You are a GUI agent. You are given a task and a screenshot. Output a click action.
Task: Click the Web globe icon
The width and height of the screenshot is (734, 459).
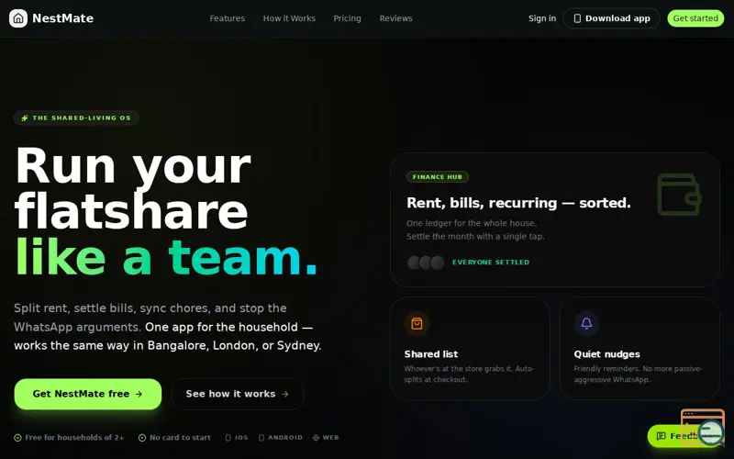(x=316, y=438)
